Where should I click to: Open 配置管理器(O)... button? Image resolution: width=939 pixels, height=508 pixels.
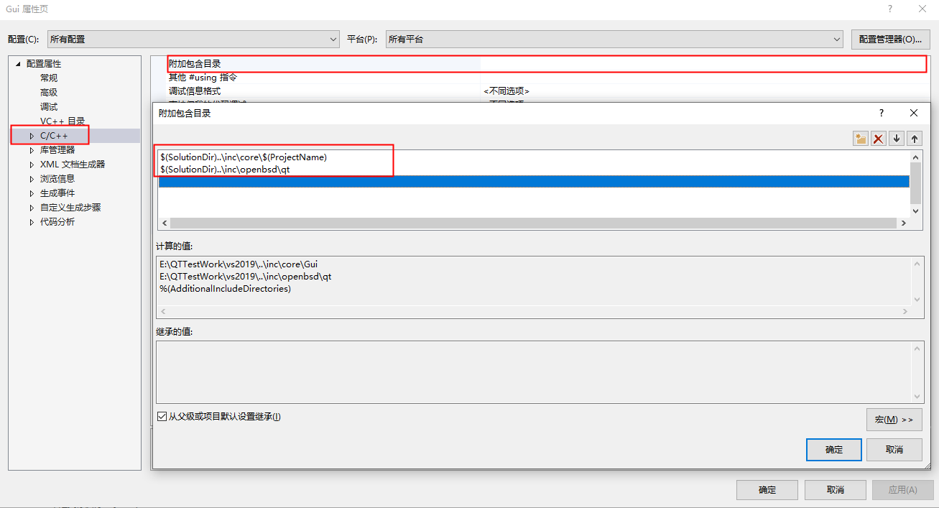tap(891, 39)
